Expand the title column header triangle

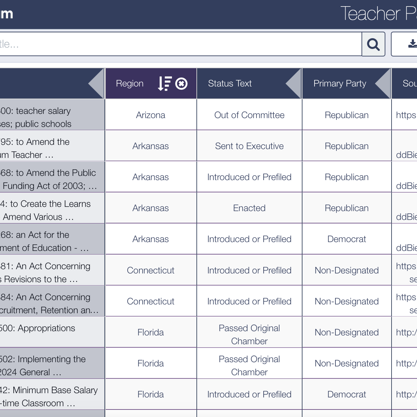tap(96, 84)
